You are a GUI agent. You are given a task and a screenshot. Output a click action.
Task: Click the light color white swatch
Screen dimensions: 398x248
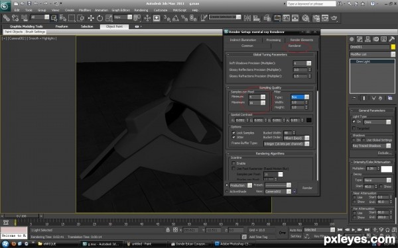(386, 169)
